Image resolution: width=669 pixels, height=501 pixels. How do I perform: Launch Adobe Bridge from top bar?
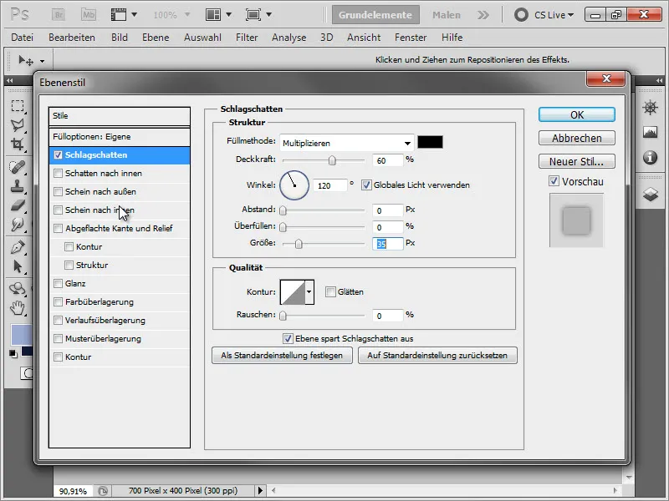(x=59, y=15)
